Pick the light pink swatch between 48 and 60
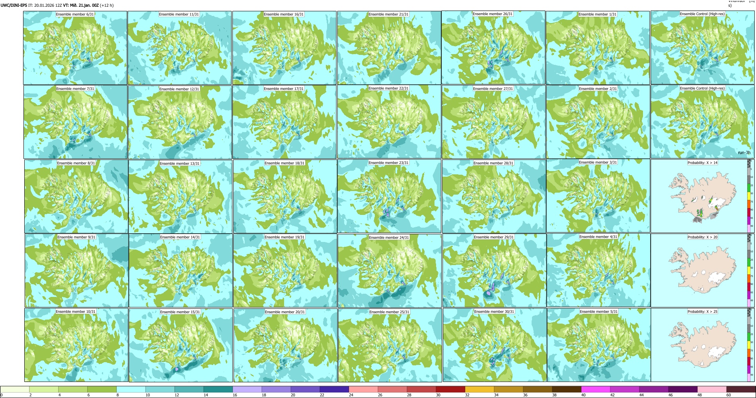The width and height of the screenshot is (756, 398). pos(712,389)
